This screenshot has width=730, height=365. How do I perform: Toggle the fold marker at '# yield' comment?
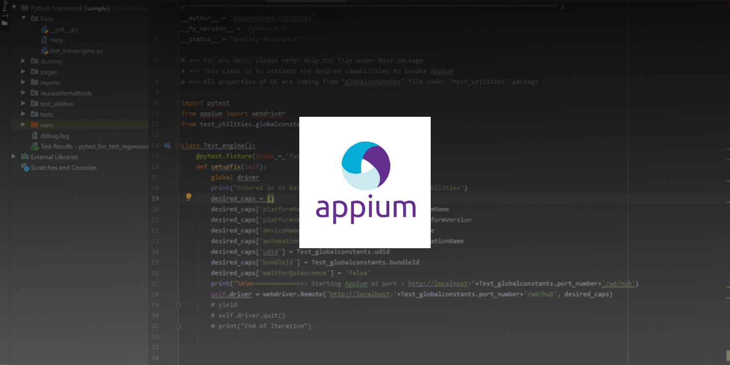178,305
